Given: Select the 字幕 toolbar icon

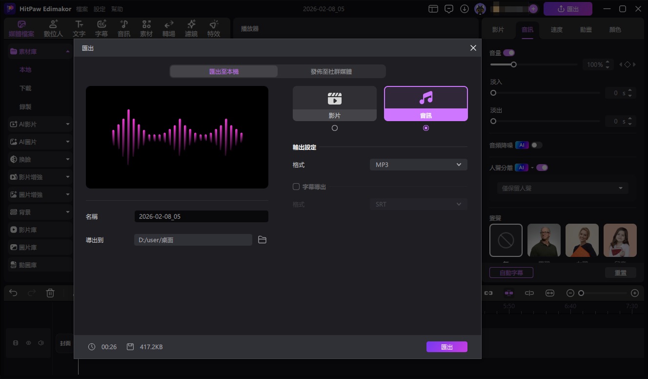Looking at the screenshot, I should pyautogui.click(x=101, y=28).
